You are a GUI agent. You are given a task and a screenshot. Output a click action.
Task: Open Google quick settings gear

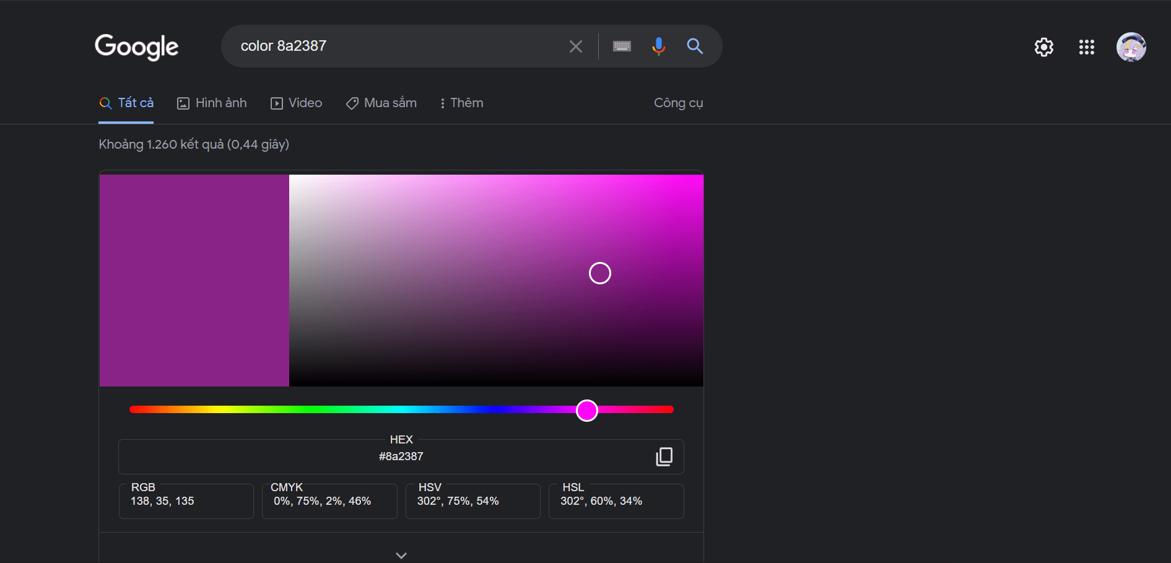(1044, 47)
